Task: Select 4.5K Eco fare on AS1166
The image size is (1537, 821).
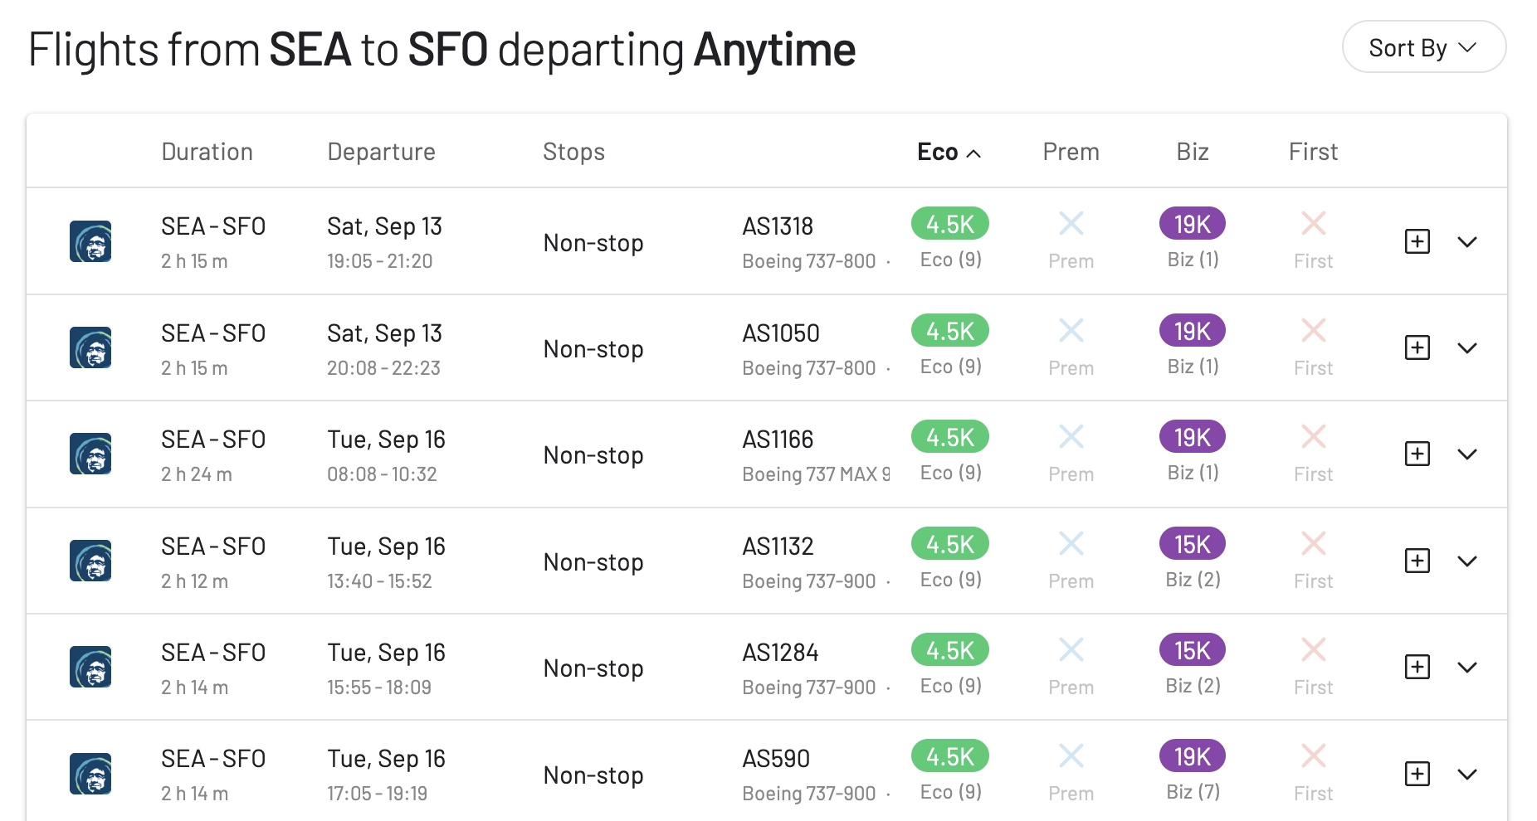Action: click(950, 437)
